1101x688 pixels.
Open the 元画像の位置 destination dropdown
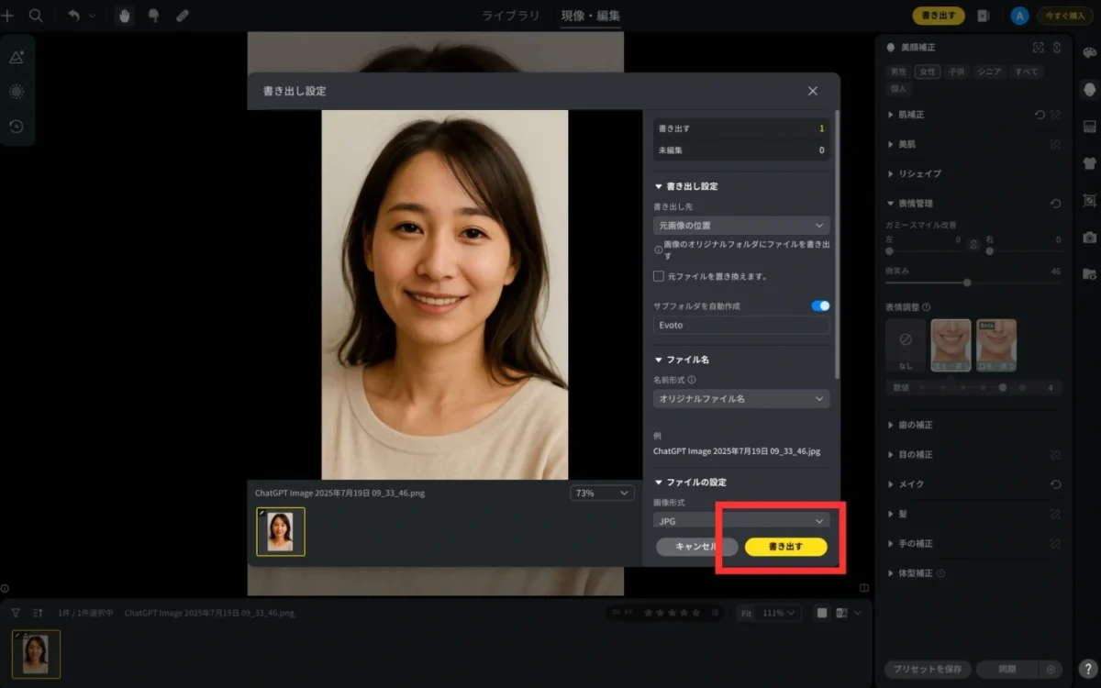tap(741, 225)
